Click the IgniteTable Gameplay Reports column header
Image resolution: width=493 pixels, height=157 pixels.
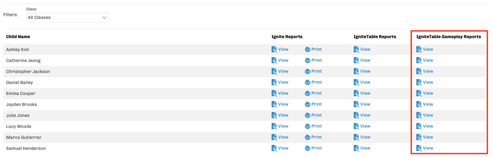tap(448, 37)
